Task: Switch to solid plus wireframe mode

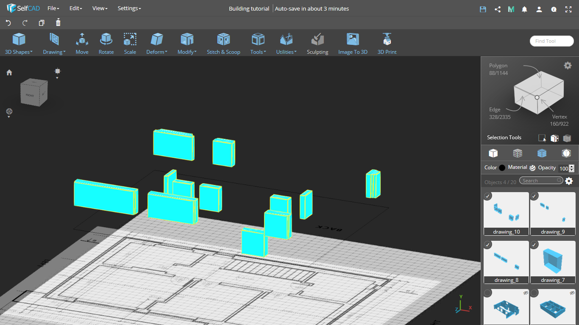Action: (x=542, y=153)
